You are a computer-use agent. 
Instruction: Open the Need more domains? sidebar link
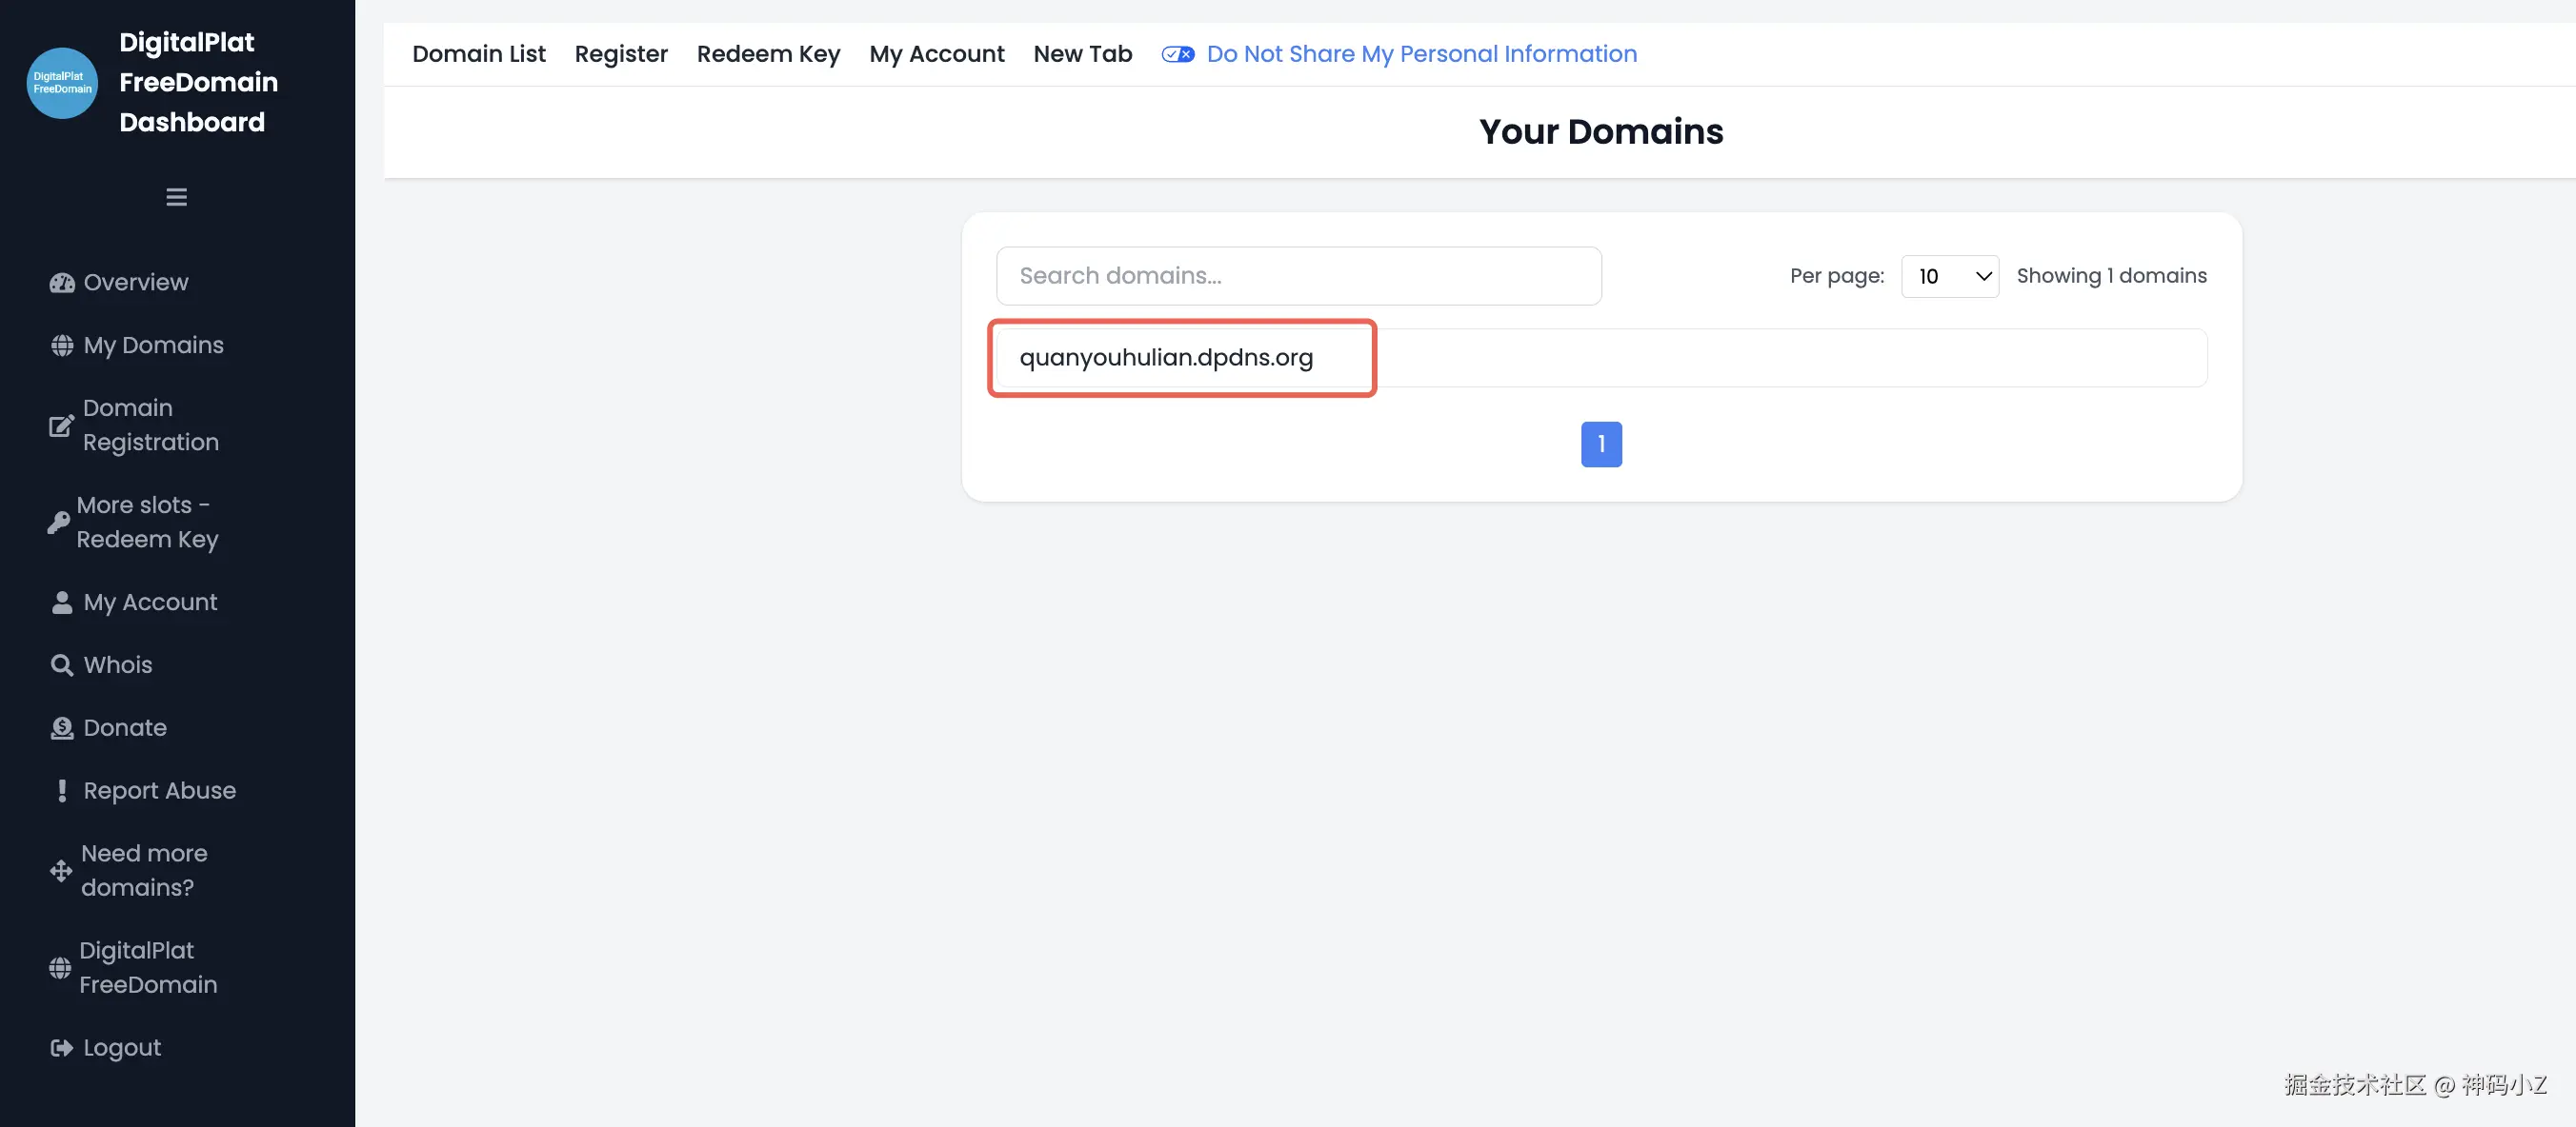click(x=144, y=870)
